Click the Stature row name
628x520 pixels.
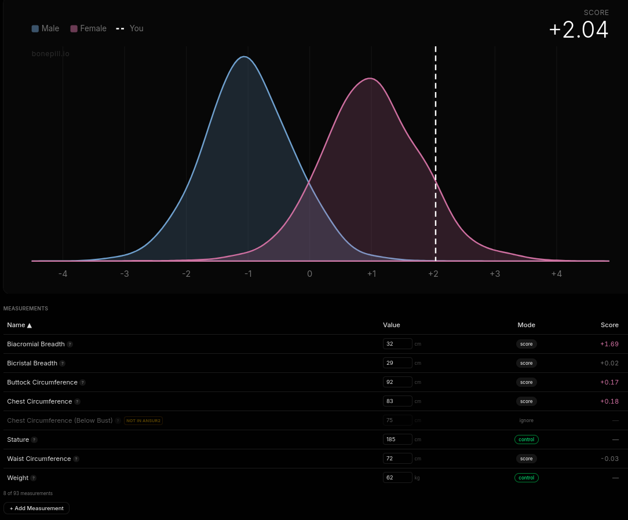(18, 440)
